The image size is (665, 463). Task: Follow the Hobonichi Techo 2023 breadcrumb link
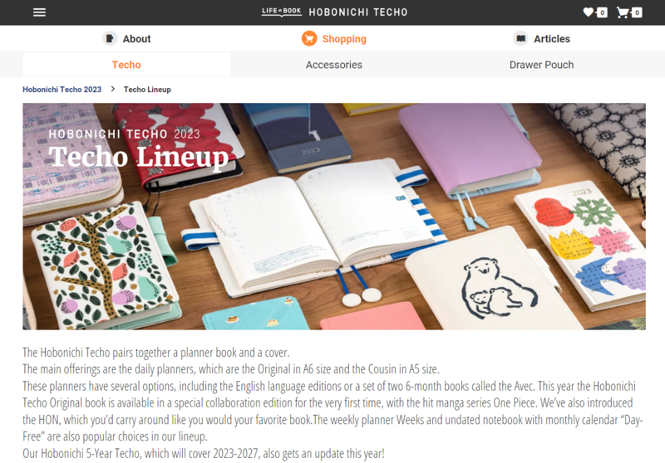62,90
